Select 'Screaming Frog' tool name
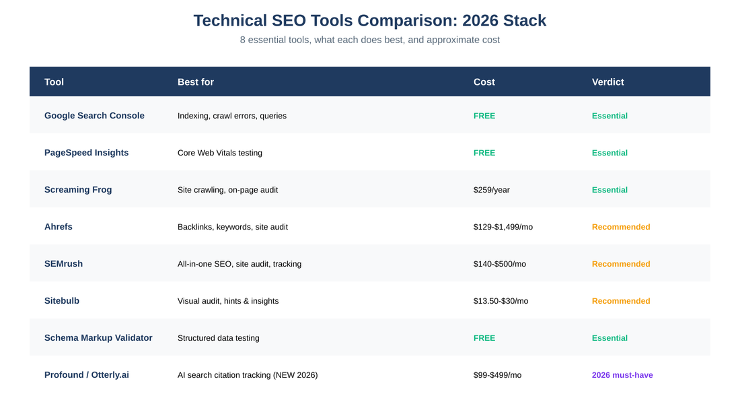Image resolution: width=740 pixels, height=400 pixels. pyautogui.click(x=78, y=190)
